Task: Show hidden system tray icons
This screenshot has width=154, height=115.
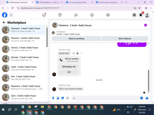Action: pyautogui.click(x=125, y=109)
